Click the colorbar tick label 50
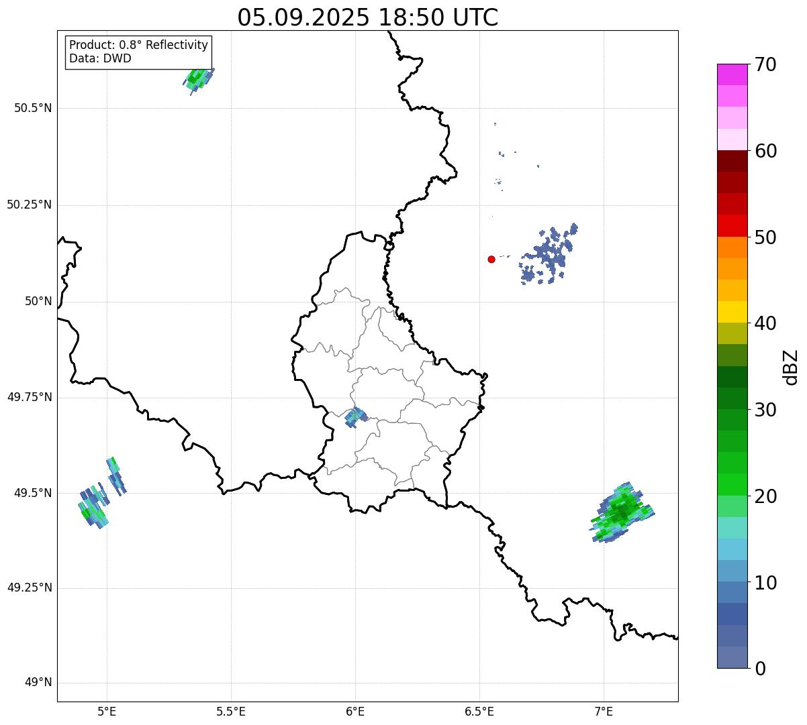 [x=765, y=237]
